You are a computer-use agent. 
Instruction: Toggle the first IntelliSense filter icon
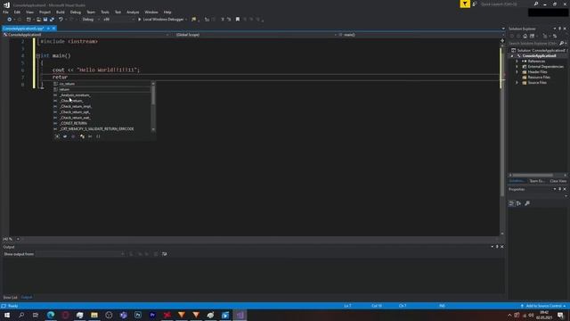click(57, 136)
